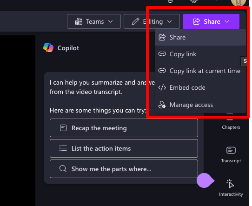Open the Editing mode dropdown
Screen dimensions: 252x206
tap(152, 21)
